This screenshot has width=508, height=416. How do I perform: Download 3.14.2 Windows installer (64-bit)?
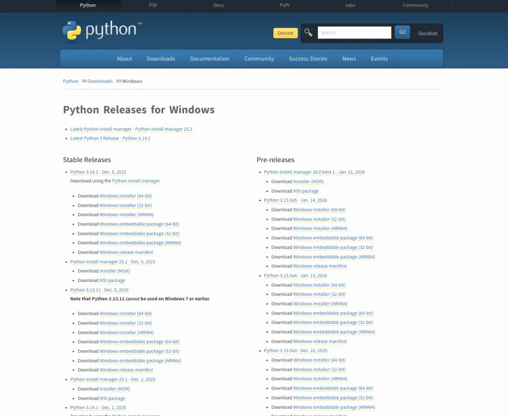point(126,196)
